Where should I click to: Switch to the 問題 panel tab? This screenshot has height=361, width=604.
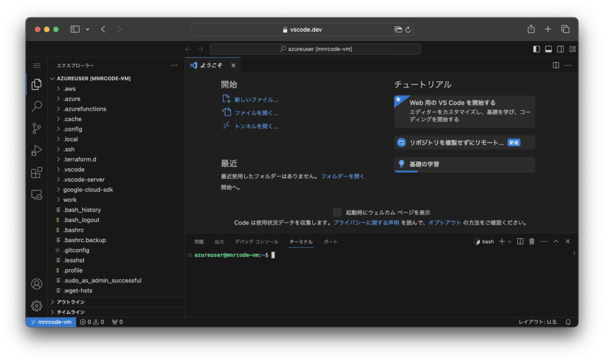tap(199, 242)
